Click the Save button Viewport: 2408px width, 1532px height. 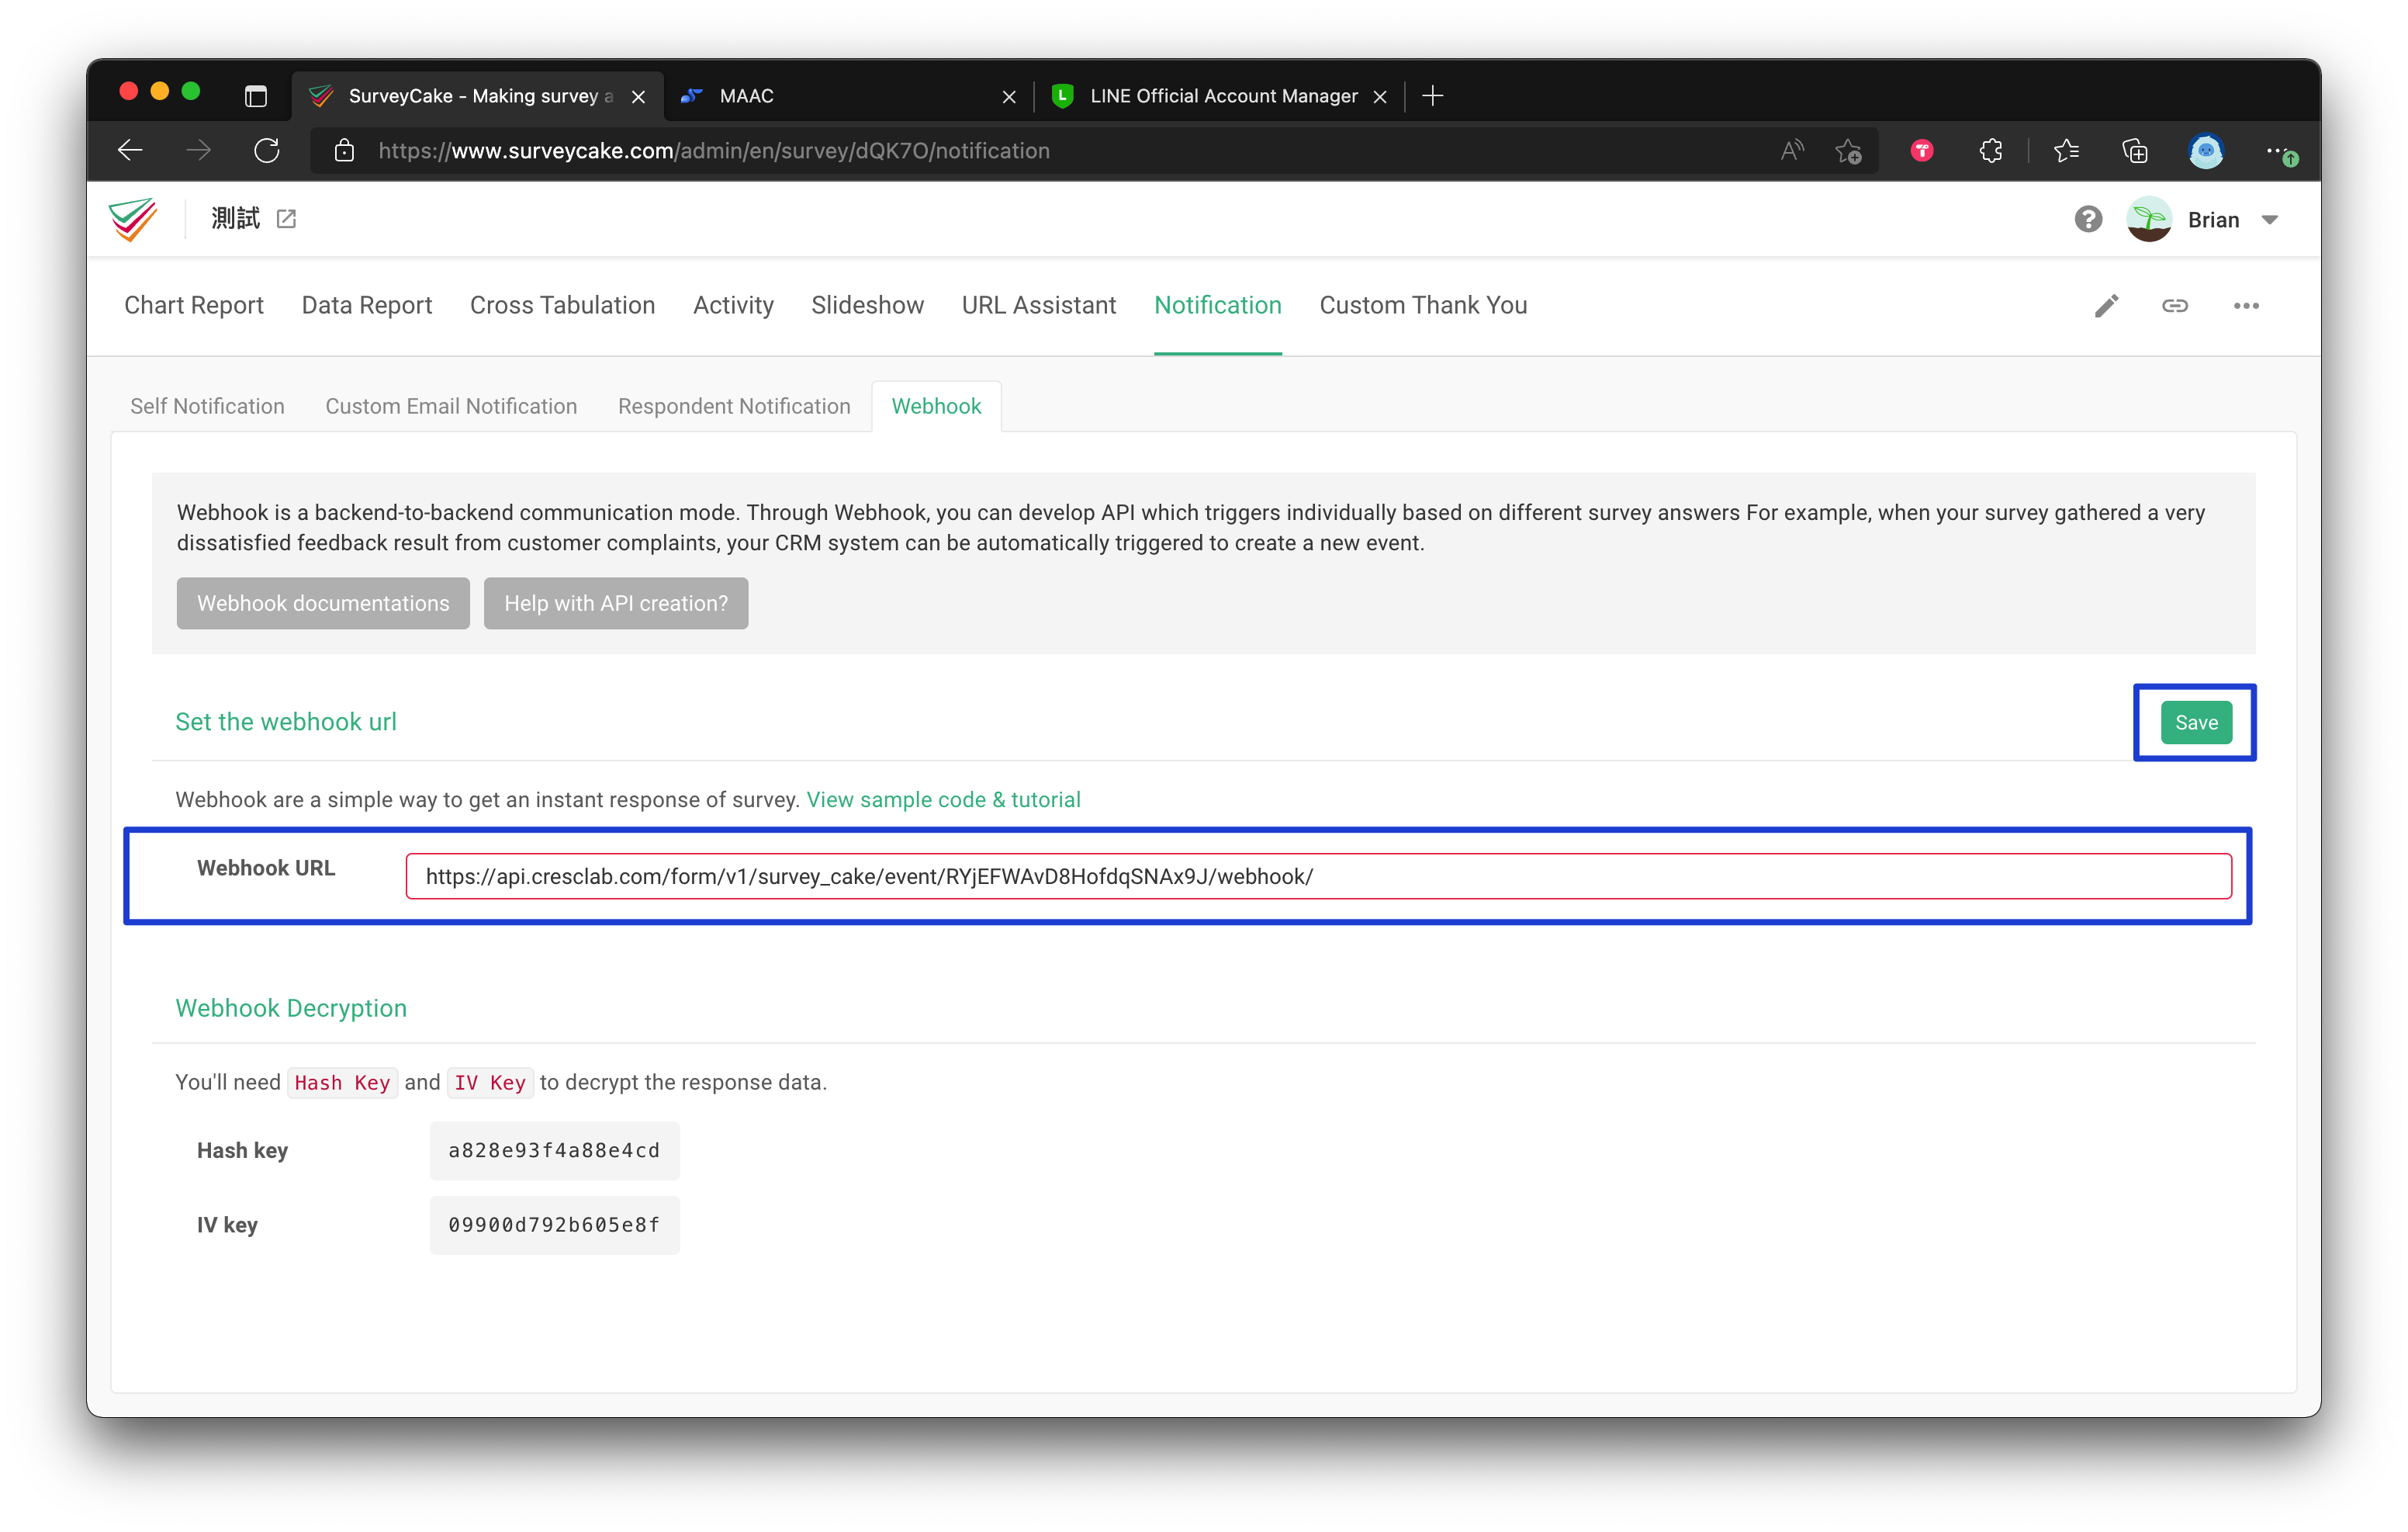(x=2196, y=722)
